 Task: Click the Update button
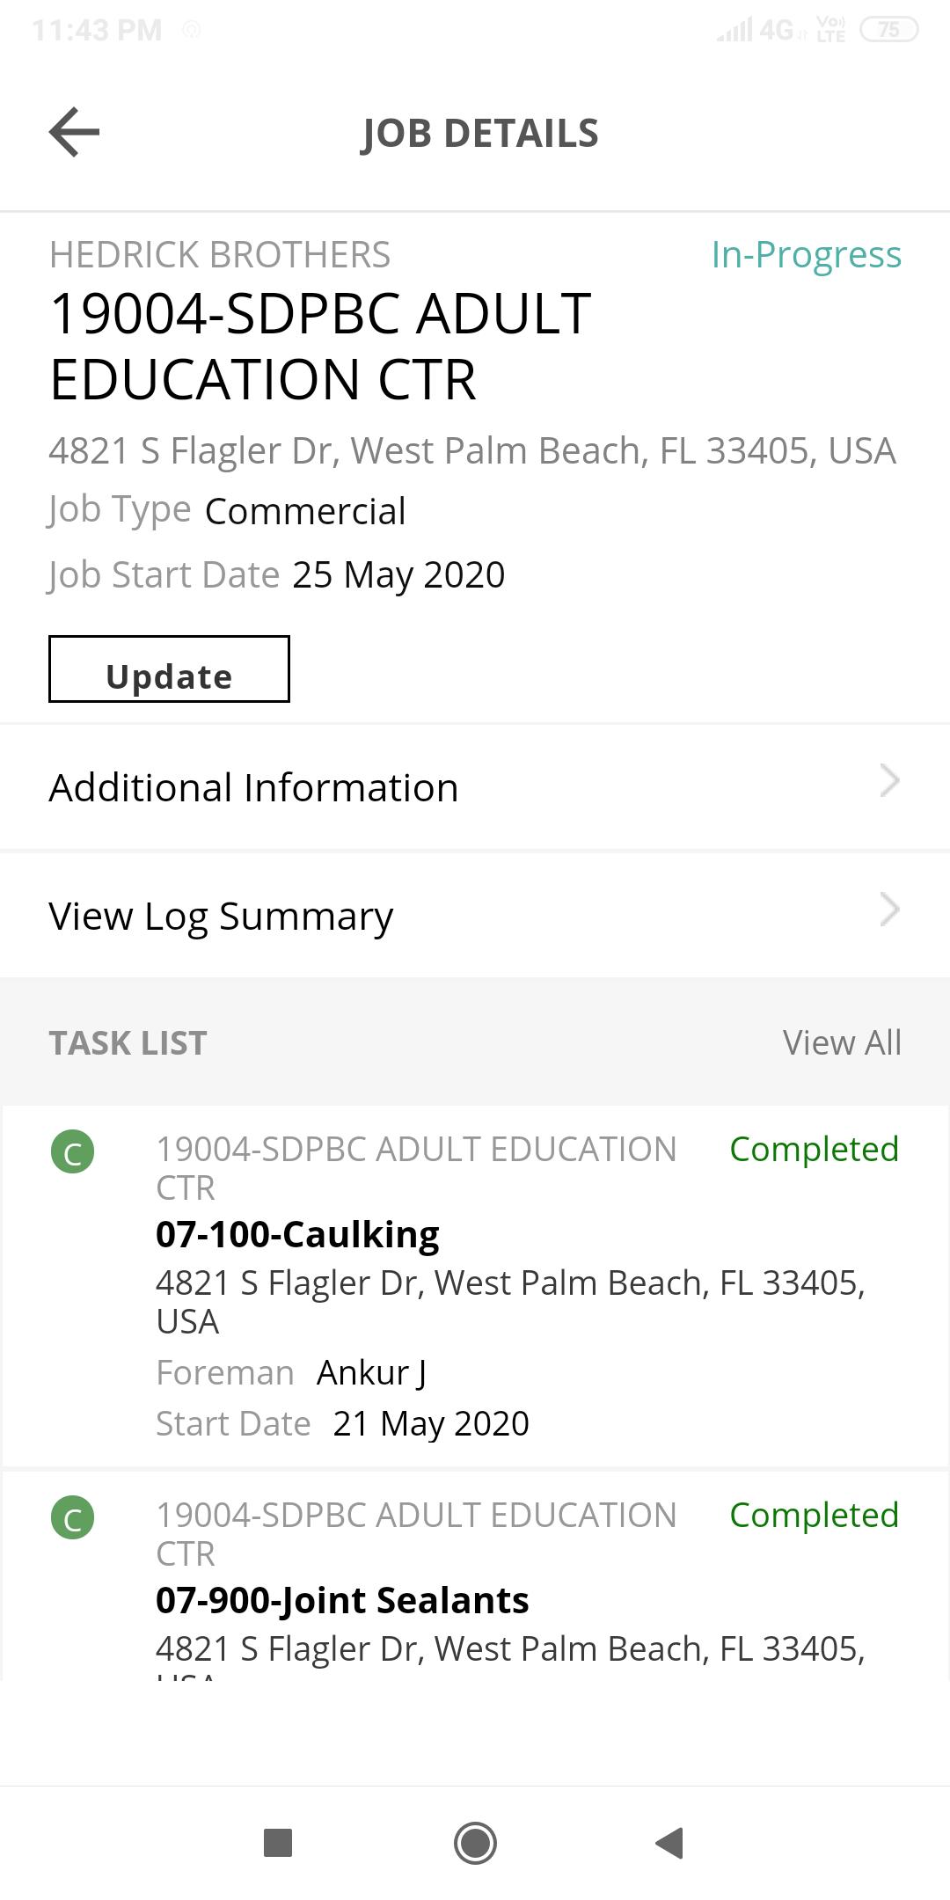[x=169, y=669]
